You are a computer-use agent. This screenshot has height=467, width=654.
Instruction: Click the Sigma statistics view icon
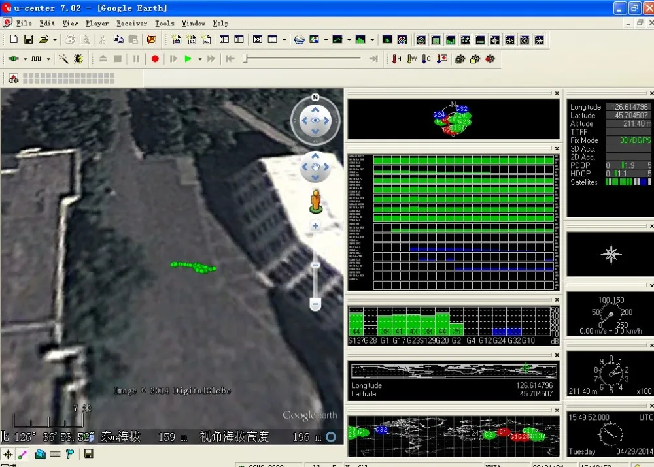pyautogui.click(x=258, y=40)
